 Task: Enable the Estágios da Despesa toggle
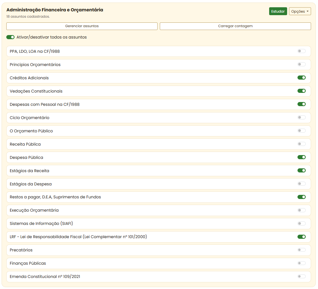[x=301, y=184]
